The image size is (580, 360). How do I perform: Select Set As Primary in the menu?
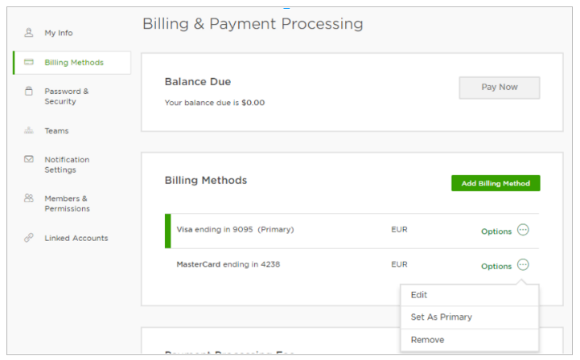441,317
